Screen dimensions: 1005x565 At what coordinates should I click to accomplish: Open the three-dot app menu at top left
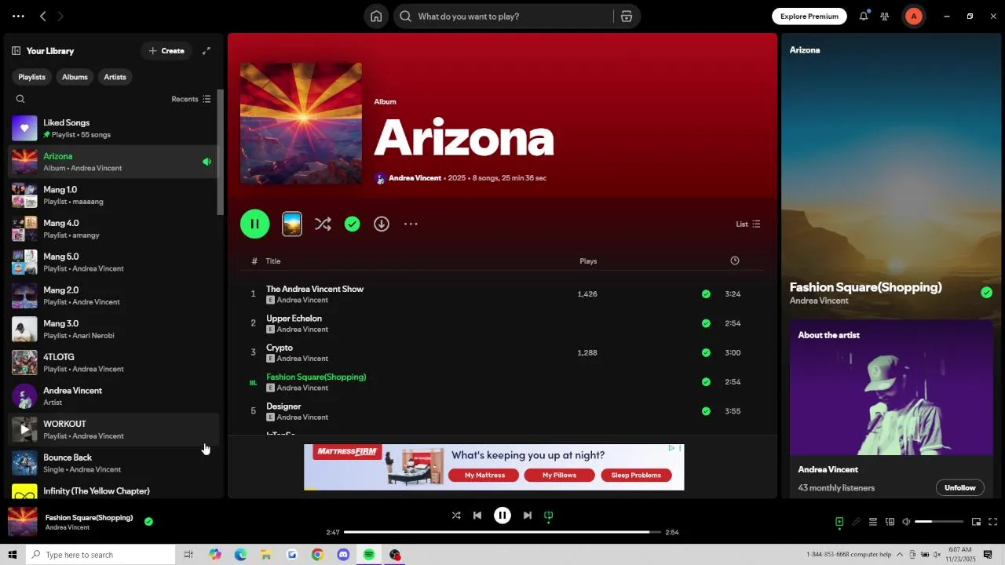[18, 16]
